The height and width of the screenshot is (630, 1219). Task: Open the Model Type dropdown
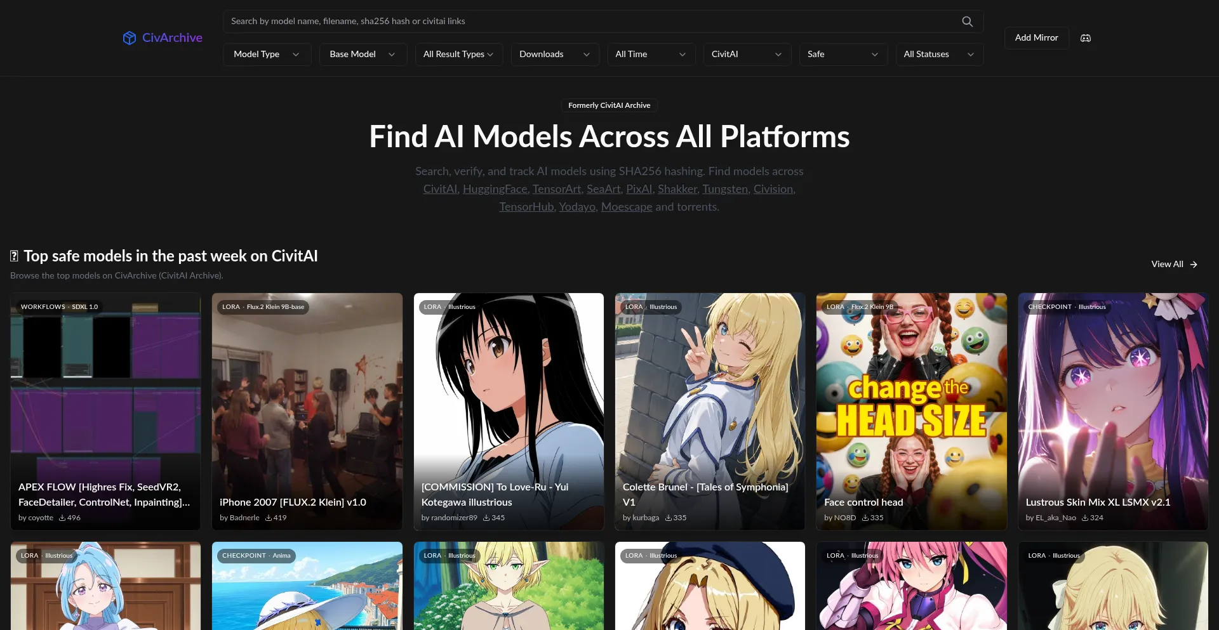coord(267,55)
